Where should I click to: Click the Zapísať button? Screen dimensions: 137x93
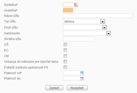(54, 88)
